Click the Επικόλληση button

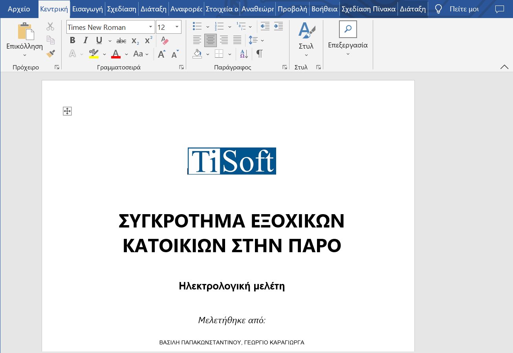coord(24,37)
